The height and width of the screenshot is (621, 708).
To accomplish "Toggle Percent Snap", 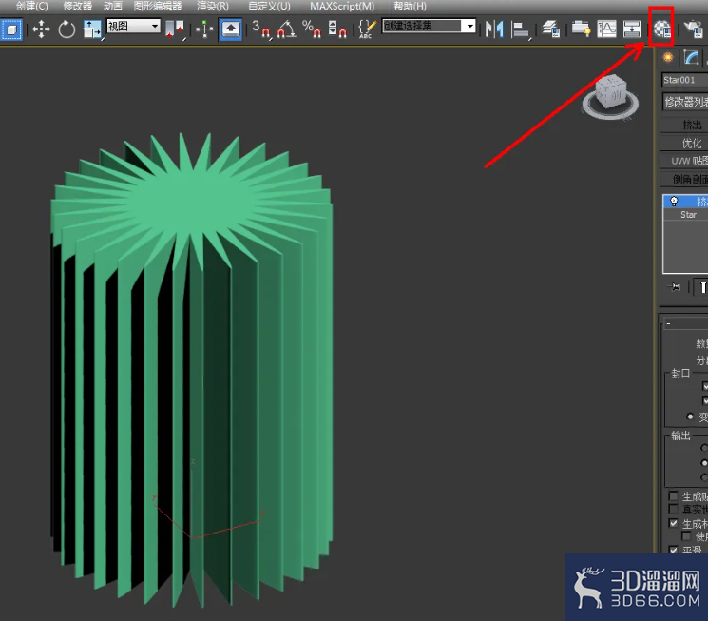I will [x=312, y=29].
